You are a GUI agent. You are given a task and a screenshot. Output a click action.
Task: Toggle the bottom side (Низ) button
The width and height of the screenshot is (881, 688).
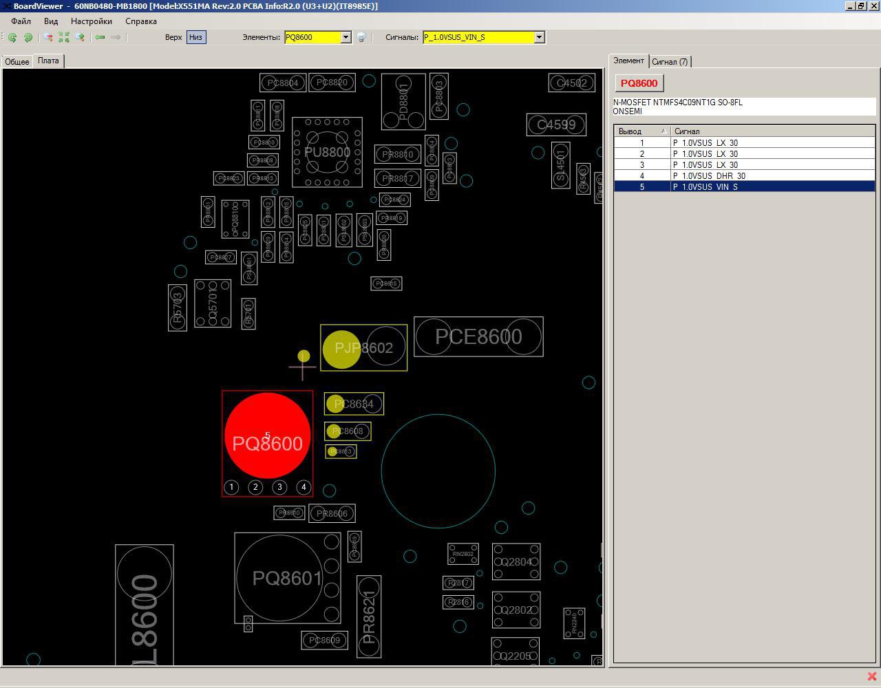tap(195, 37)
